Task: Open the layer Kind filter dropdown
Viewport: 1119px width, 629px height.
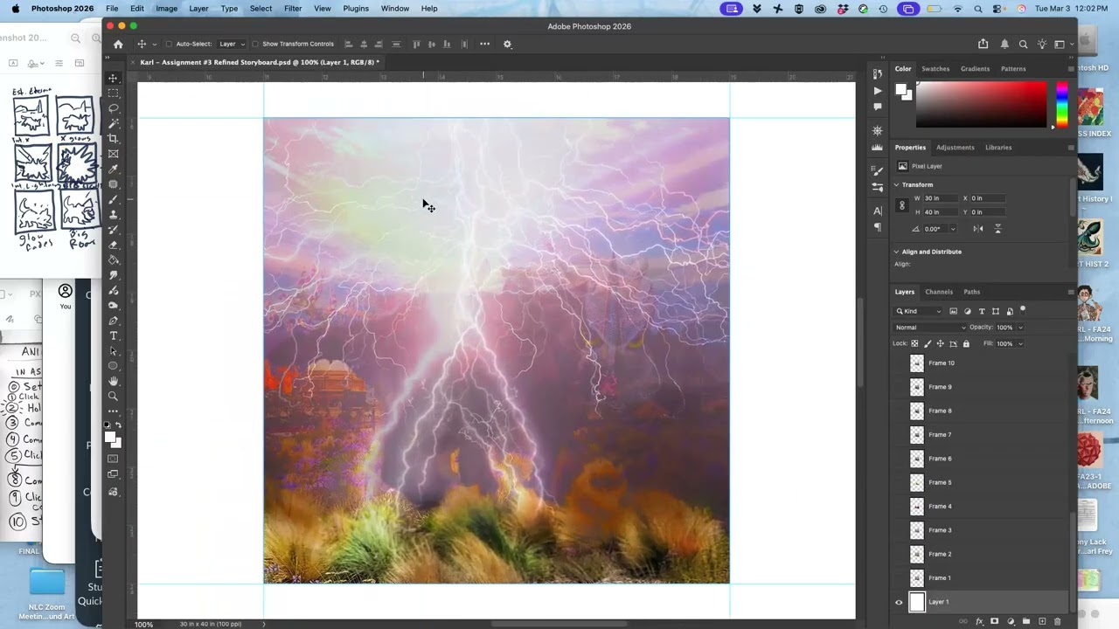Action: (918, 311)
